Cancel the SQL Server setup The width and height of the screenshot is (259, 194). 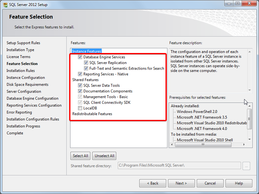click(x=210, y=183)
